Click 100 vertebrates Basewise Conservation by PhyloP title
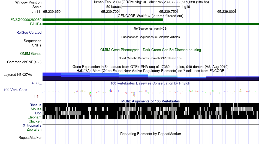259x144 pixels. pyautogui.click(x=150, y=83)
